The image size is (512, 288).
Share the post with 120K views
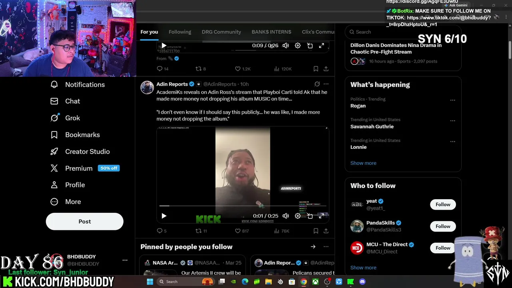pyautogui.click(x=326, y=69)
